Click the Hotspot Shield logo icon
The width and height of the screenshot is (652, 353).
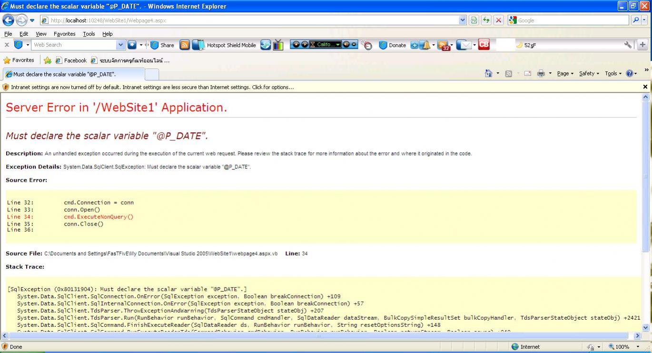[19, 45]
